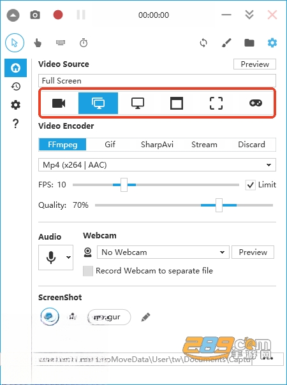Open the Mp4 (x264 | AAC) format dropdown
This screenshot has width=287, height=385.
(157, 164)
